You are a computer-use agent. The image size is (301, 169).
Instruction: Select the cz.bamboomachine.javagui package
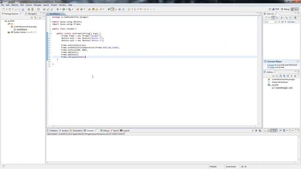point(24,27)
